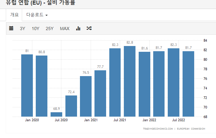
Task: Open the 개요 tab
Action: tap(14, 15)
